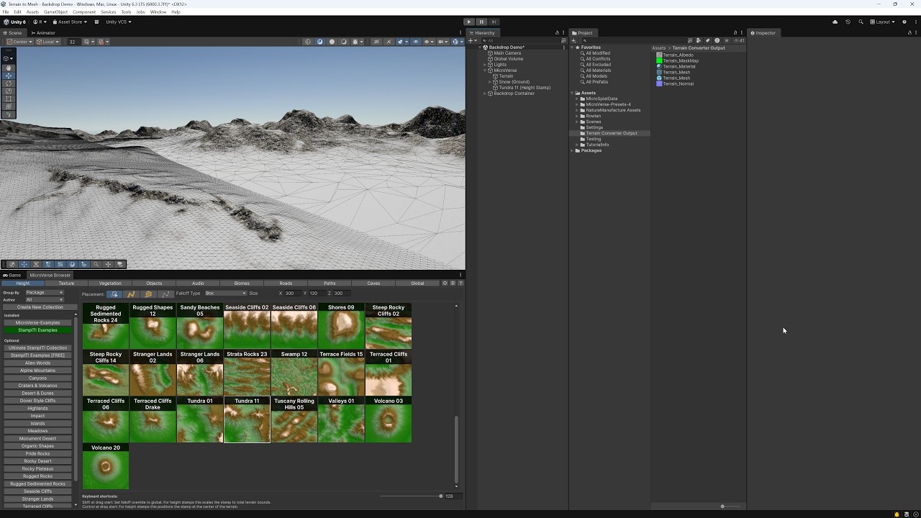Adjust the thumbnail size slider in browser
921x518 pixels.
coord(411,496)
